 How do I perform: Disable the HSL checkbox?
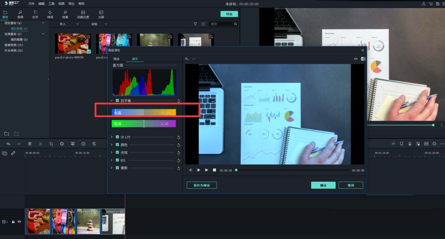(117, 160)
